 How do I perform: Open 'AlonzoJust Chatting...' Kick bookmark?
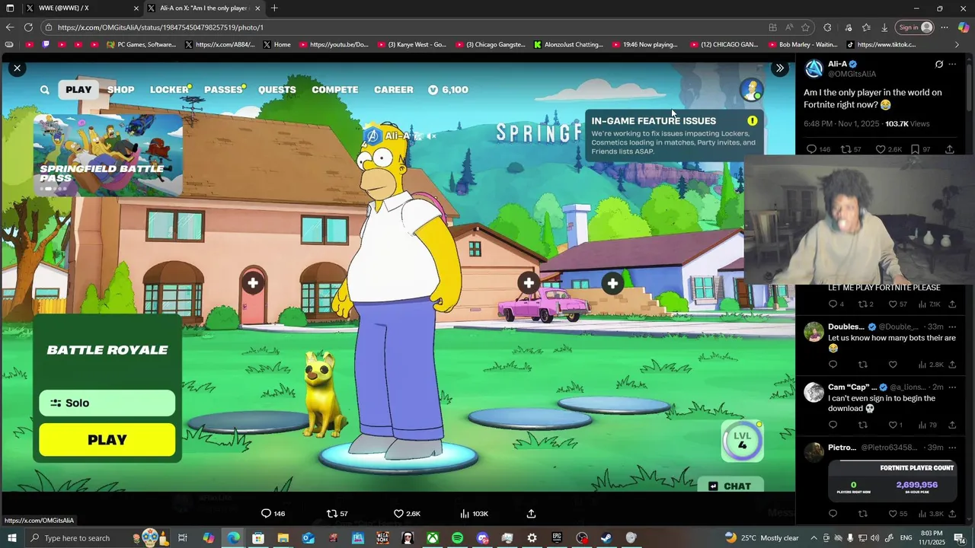[568, 45]
